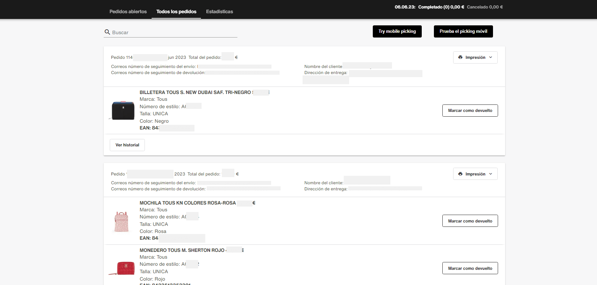Expand second order's Impresión dropdown chevron
This screenshot has height=285, width=597.
(x=491, y=174)
